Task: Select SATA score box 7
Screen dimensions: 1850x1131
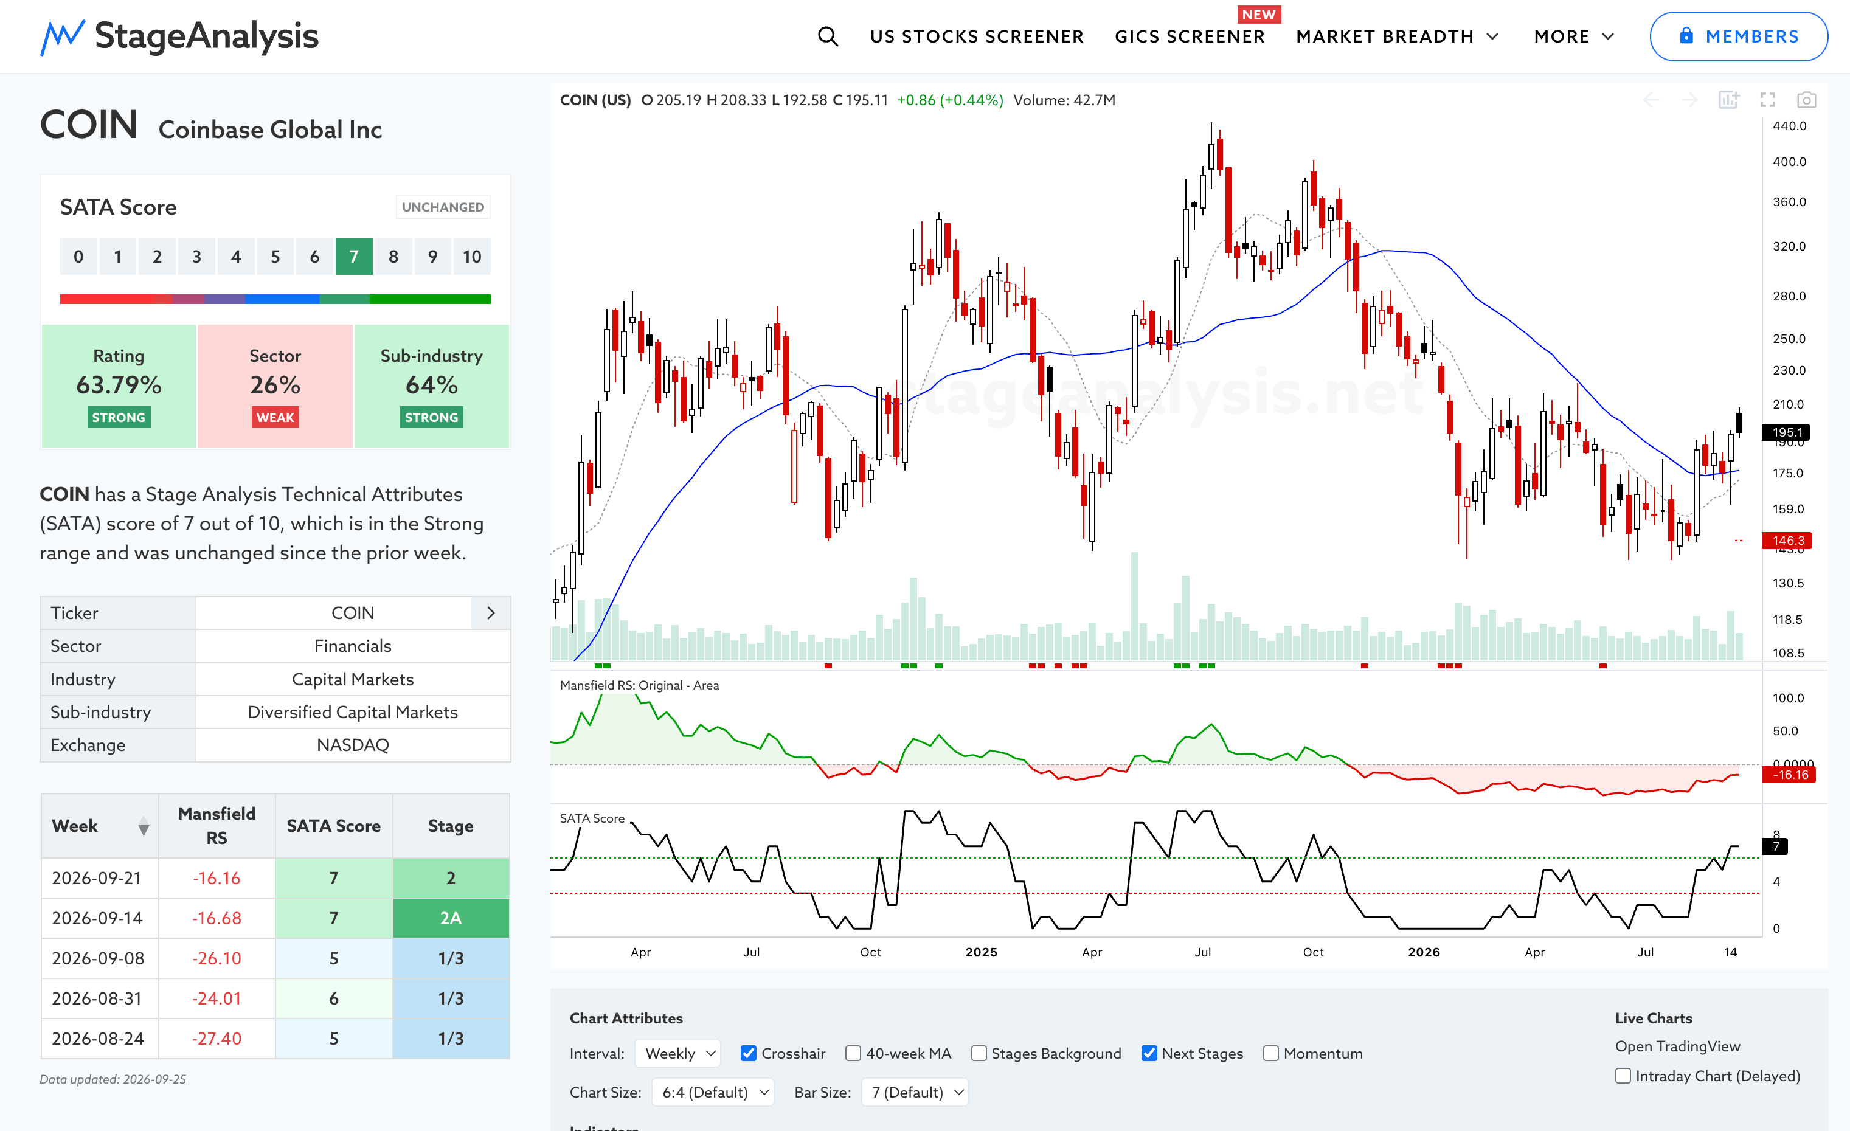Action: tap(353, 257)
